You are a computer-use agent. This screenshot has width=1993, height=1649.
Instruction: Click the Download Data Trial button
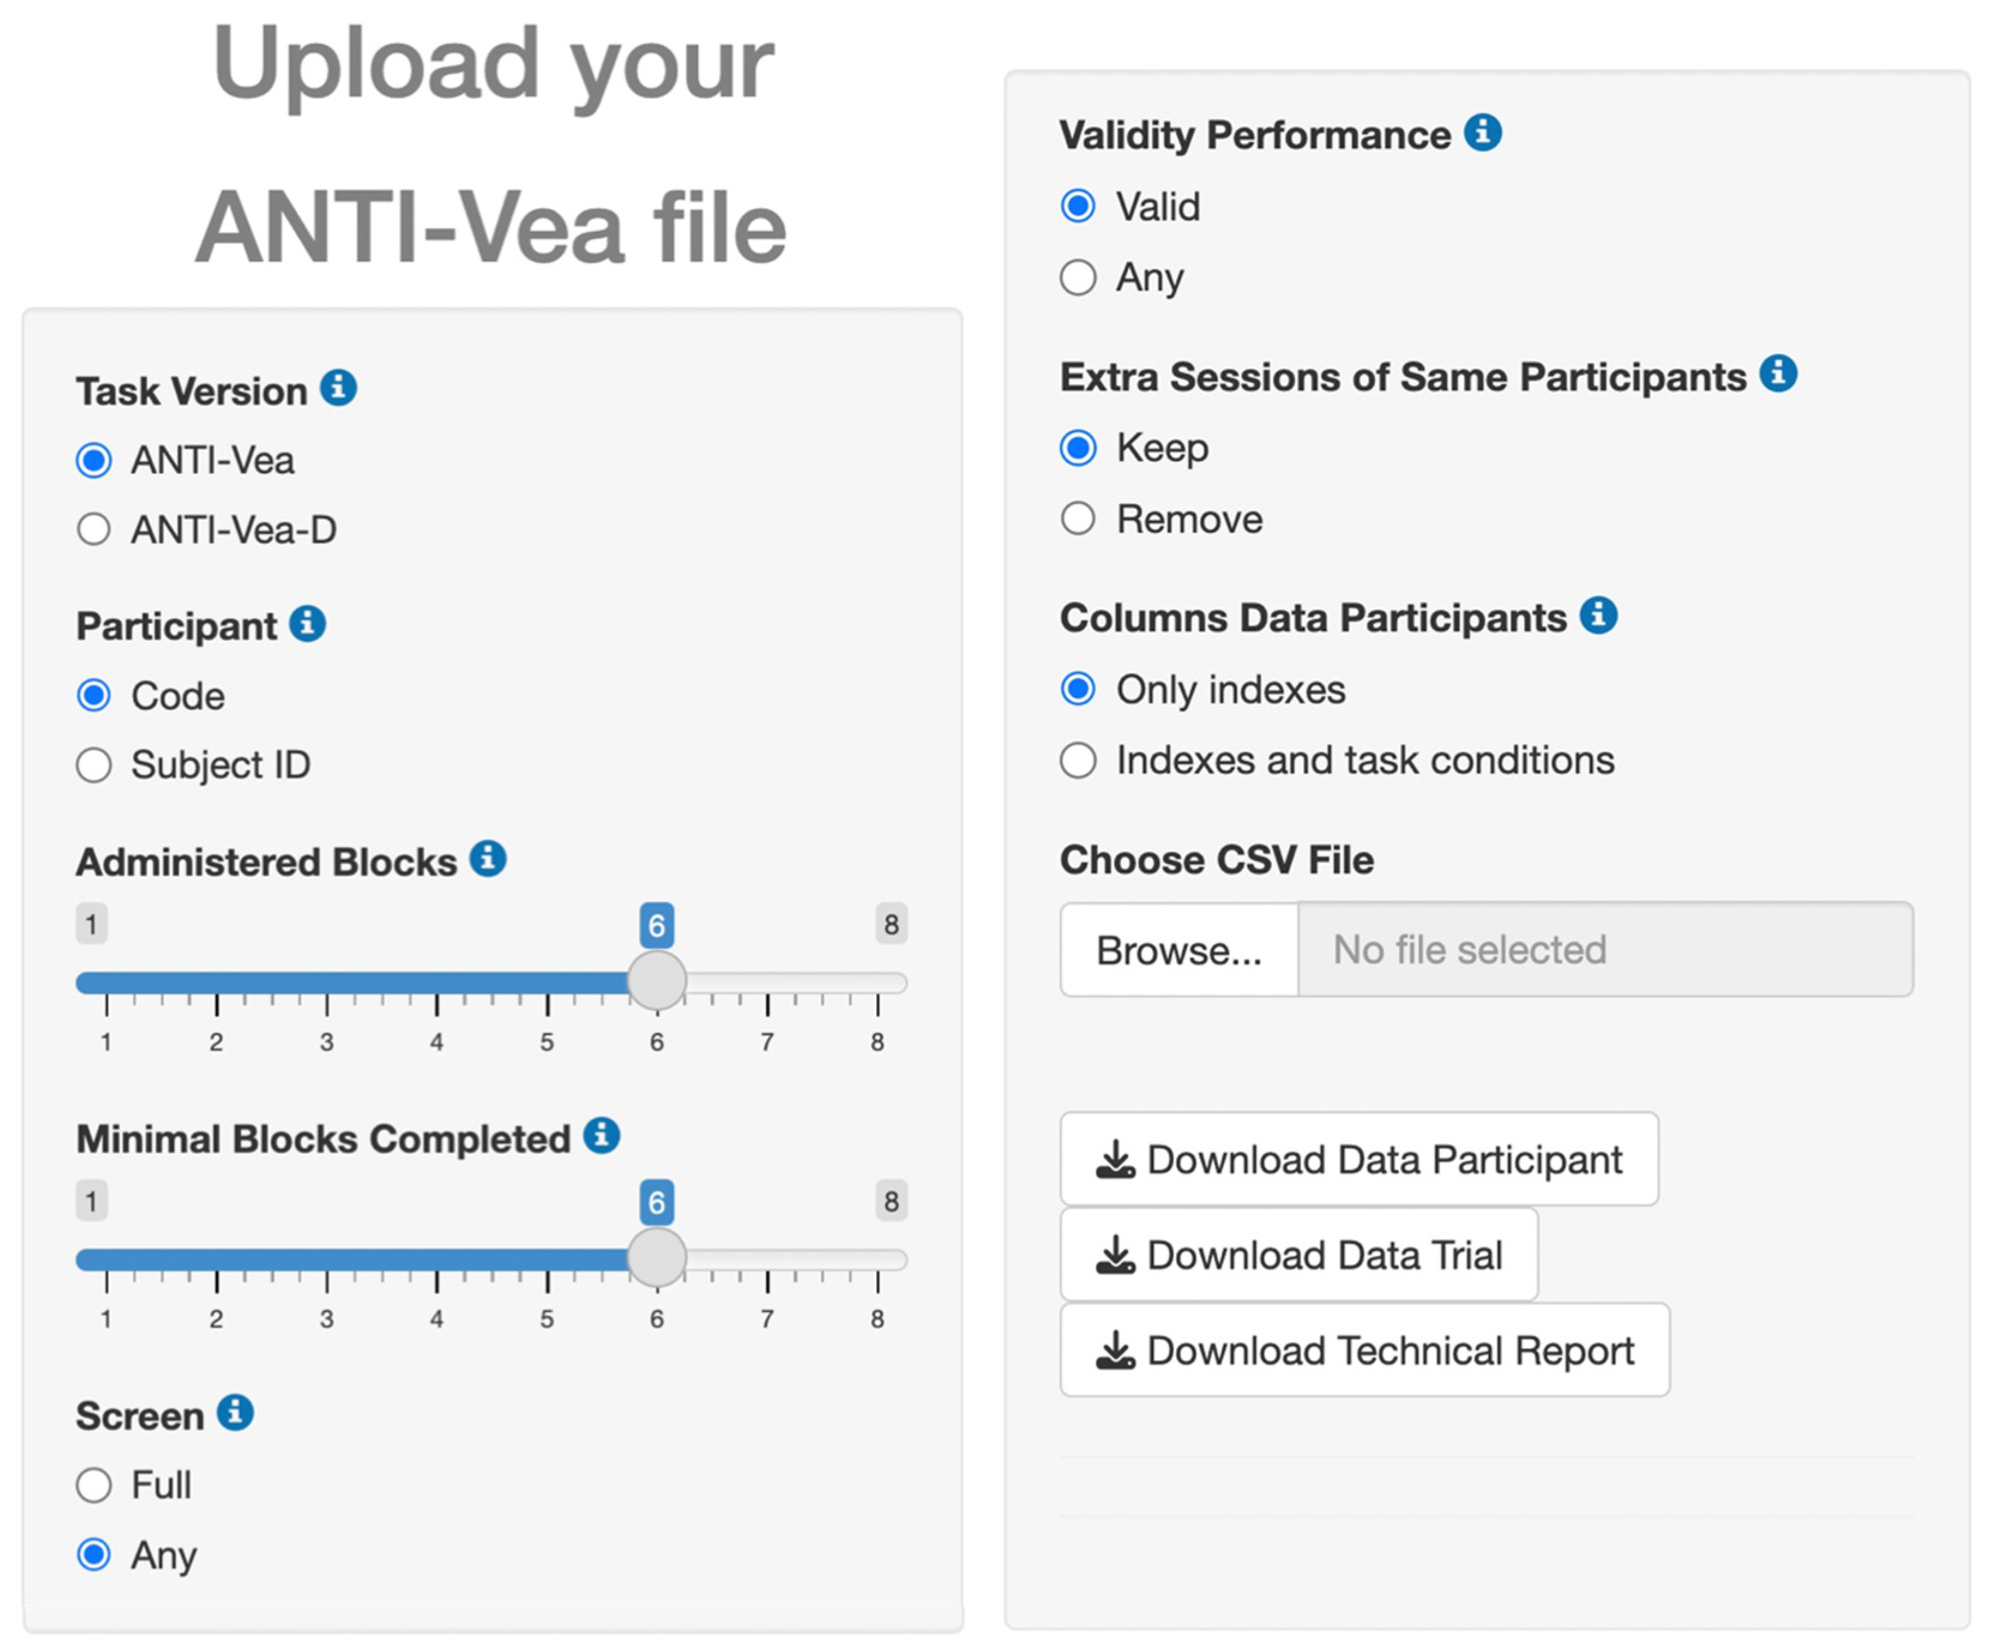(1299, 1255)
